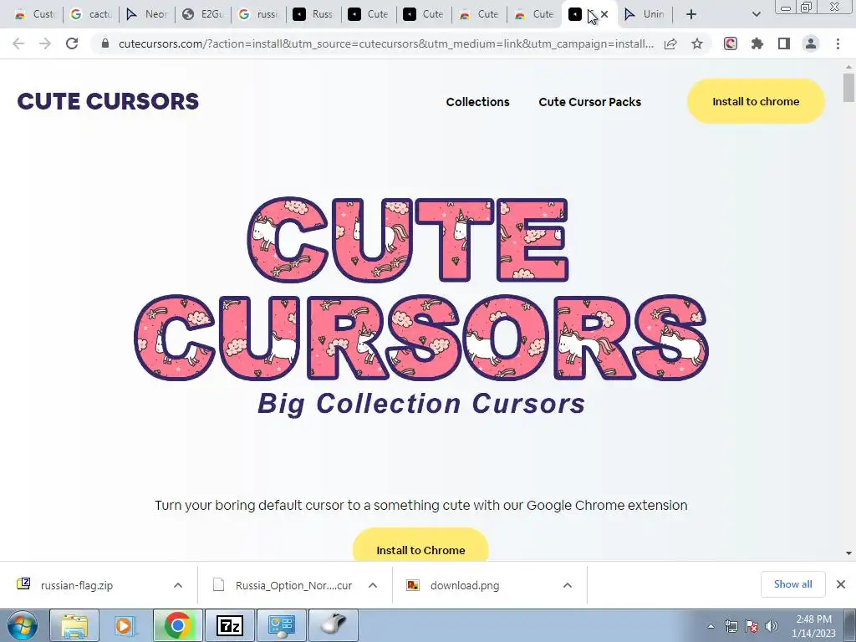The height and width of the screenshot is (642, 856).
Task: Open the Collections page link
Action: pyautogui.click(x=477, y=102)
